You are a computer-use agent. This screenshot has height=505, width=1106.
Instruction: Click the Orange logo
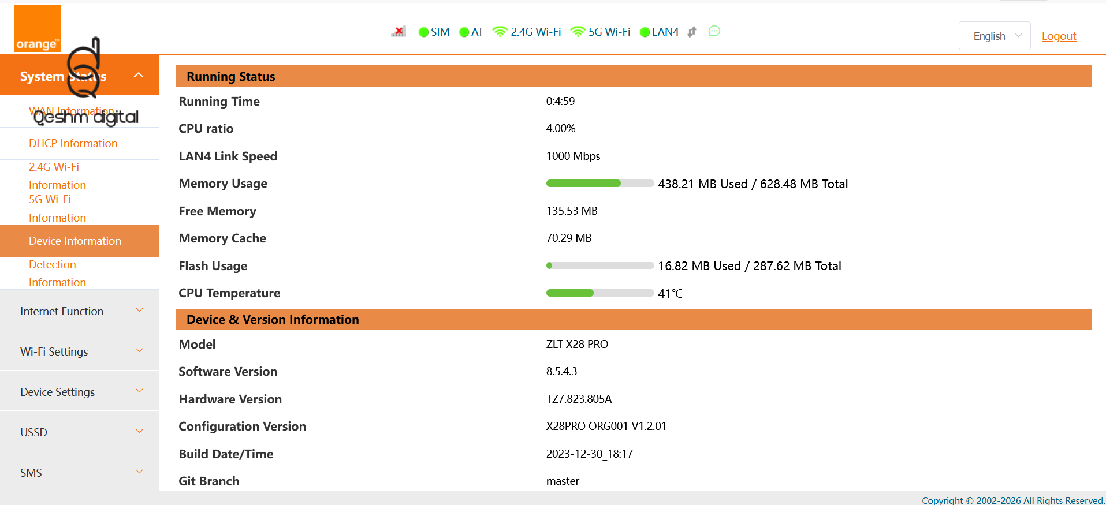tap(38, 29)
